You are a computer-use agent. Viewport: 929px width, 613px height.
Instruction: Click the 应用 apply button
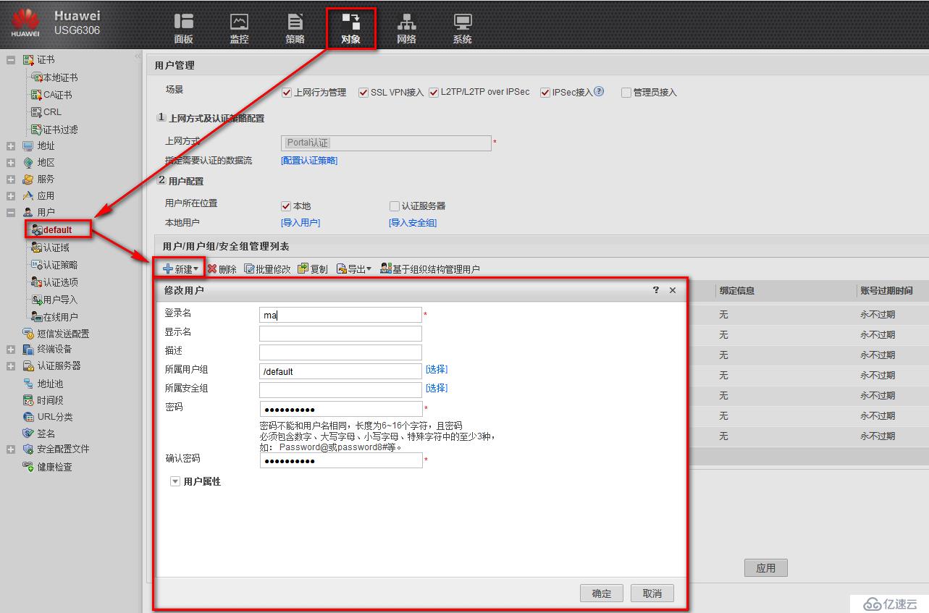click(766, 568)
